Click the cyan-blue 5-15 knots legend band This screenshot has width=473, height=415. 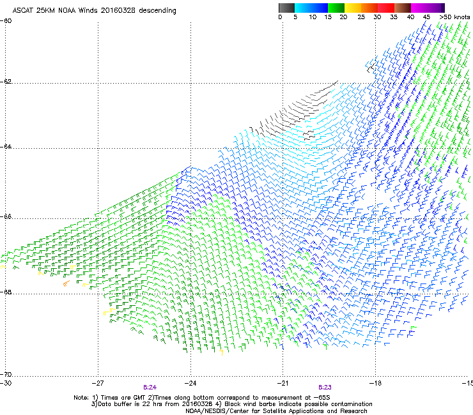pyautogui.click(x=311, y=8)
